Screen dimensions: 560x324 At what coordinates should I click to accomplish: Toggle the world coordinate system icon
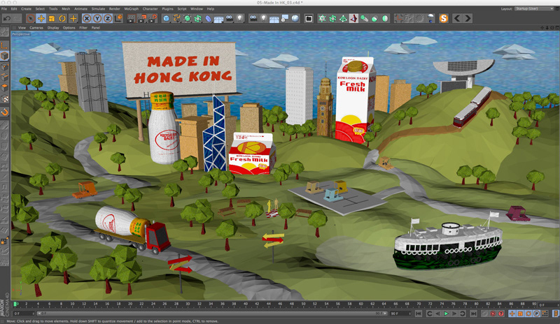pos(118,18)
